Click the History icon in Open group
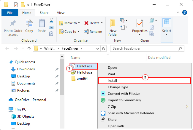 pyautogui.click(x=152, y=34)
